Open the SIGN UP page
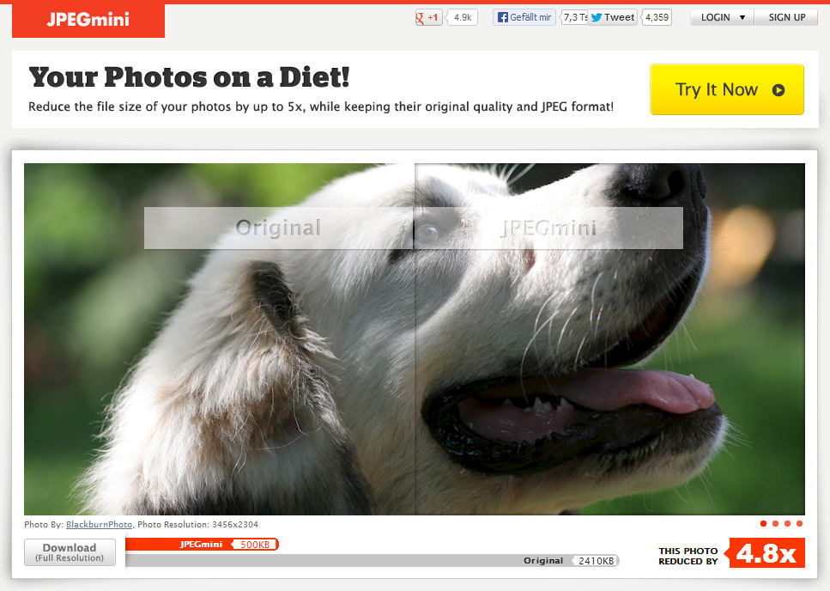Image resolution: width=830 pixels, height=591 pixels. pos(786,17)
